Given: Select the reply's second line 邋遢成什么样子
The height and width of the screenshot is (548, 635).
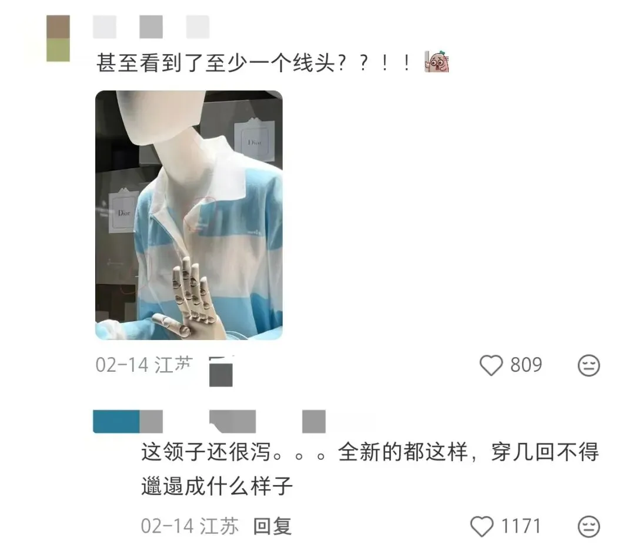Looking at the screenshot, I should (216, 486).
